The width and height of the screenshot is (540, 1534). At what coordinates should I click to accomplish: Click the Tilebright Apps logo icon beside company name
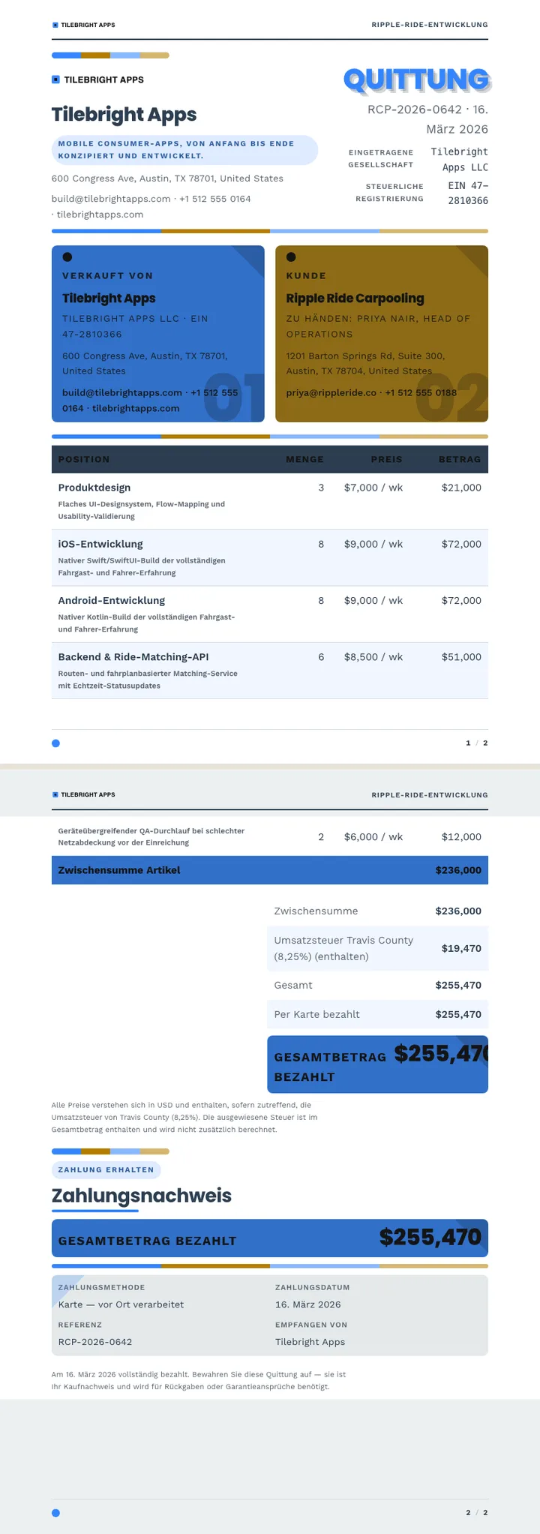(x=55, y=80)
